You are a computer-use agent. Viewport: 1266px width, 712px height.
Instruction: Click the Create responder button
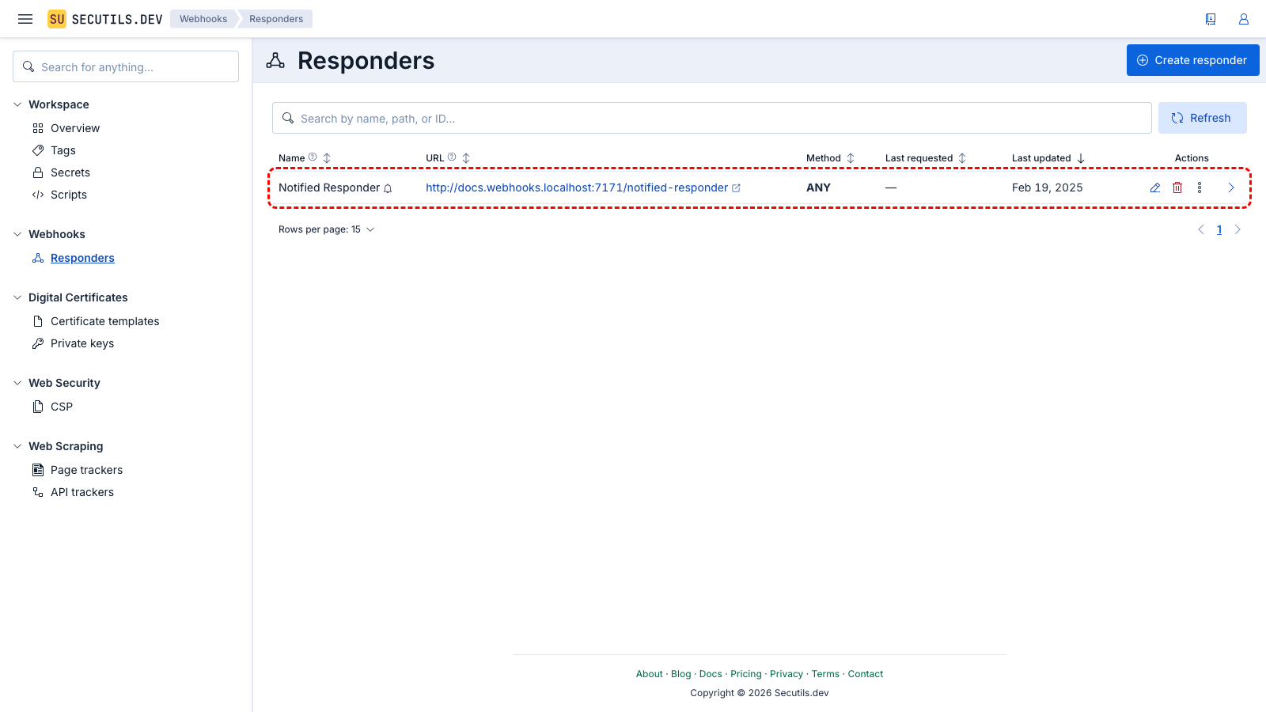tap(1192, 60)
